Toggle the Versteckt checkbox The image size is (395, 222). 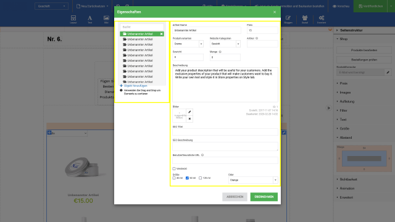point(174,168)
